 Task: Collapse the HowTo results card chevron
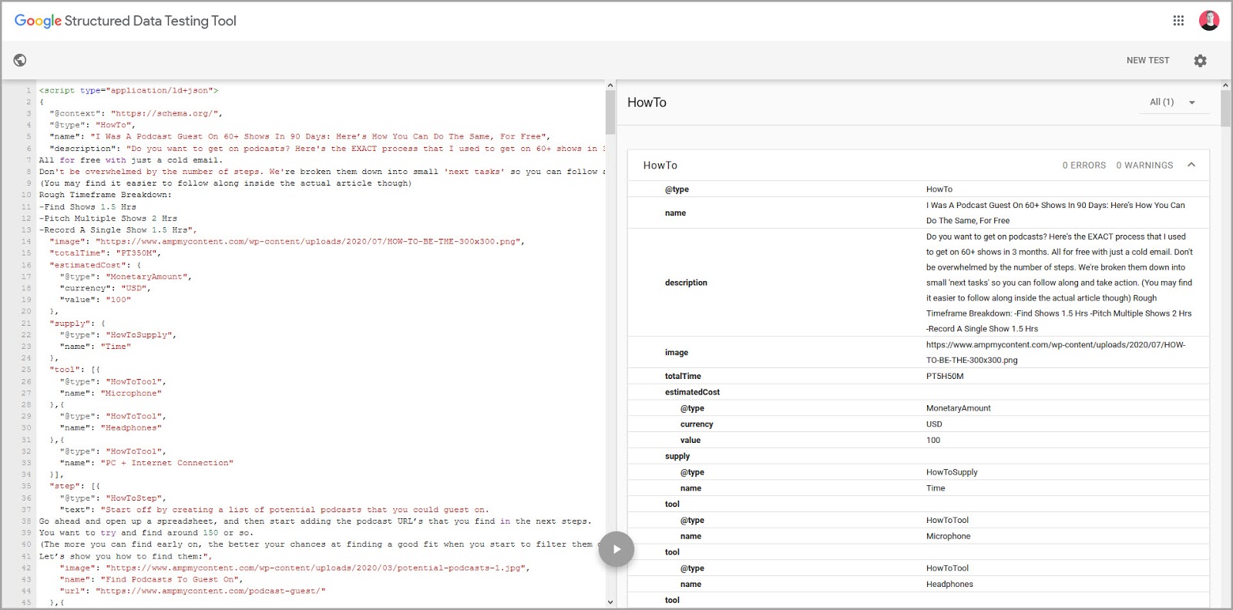1191,165
